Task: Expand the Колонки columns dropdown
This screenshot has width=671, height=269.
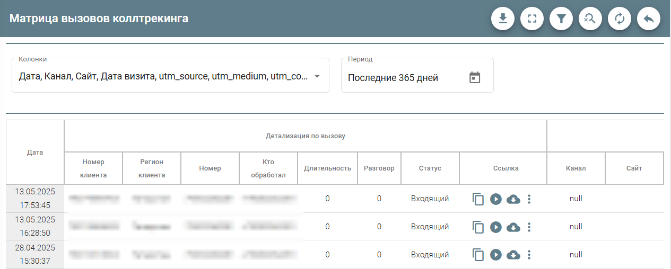Action: 317,76
